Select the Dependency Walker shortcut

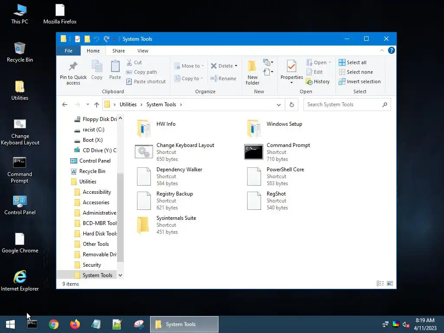click(170, 176)
